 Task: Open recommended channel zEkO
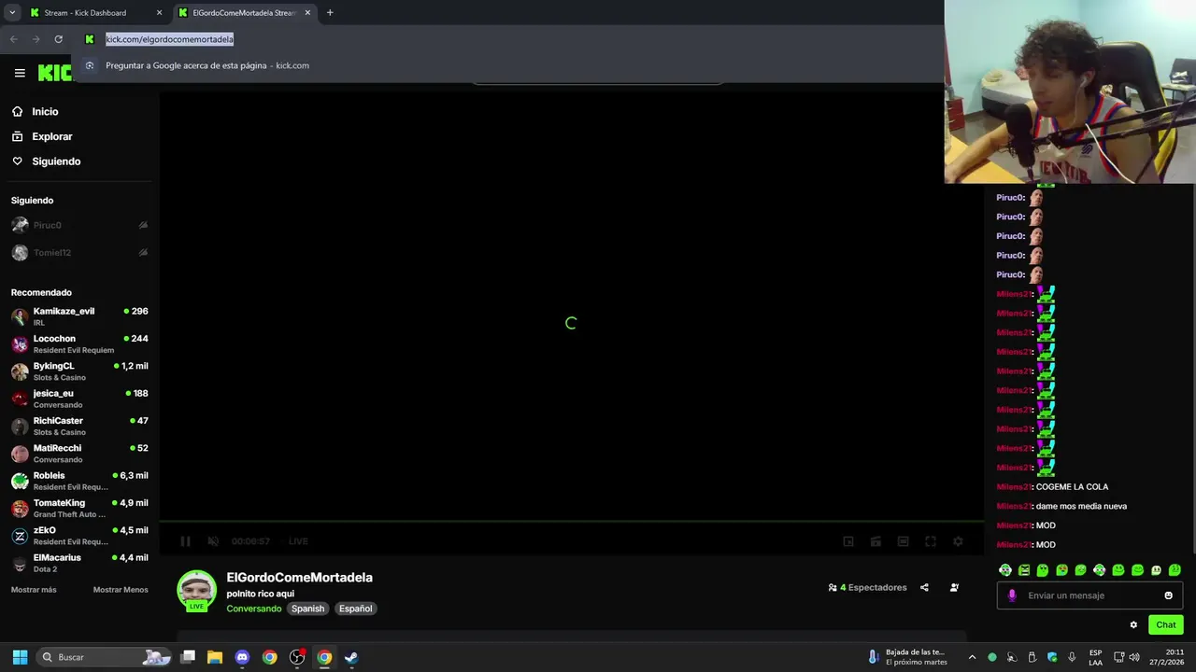78,536
